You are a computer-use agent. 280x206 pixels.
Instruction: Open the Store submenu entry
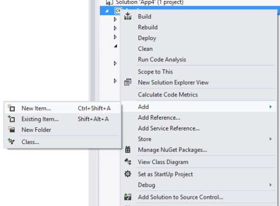(x=199, y=139)
